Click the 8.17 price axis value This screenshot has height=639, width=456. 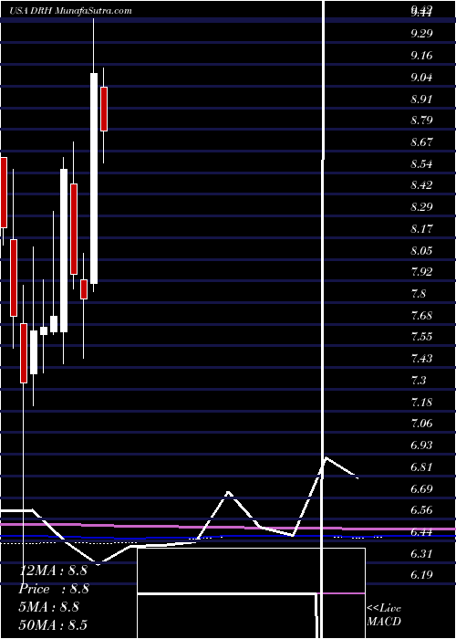(421, 228)
